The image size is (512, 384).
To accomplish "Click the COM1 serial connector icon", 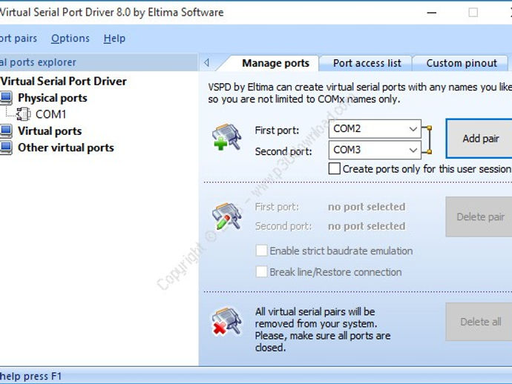I will tap(24, 114).
